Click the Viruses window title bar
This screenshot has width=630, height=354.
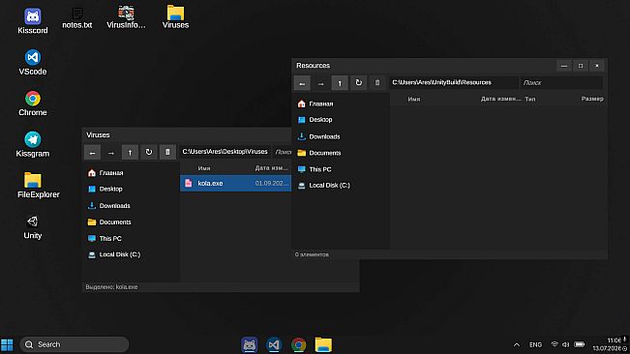(187, 135)
